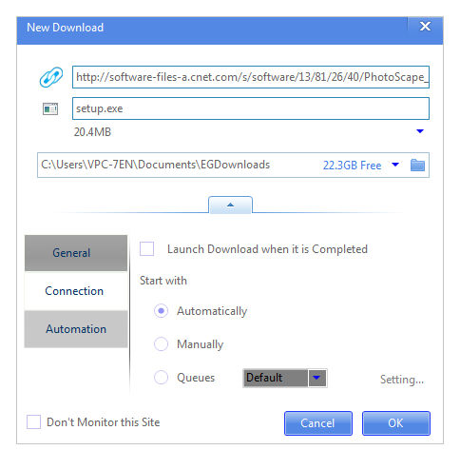Switch to the Connection tab
The width and height of the screenshot is (460, 450).
pyautogui.click(x=76, y=291)
